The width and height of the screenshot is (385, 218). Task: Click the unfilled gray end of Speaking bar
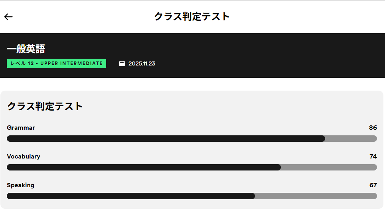[316, 196]
